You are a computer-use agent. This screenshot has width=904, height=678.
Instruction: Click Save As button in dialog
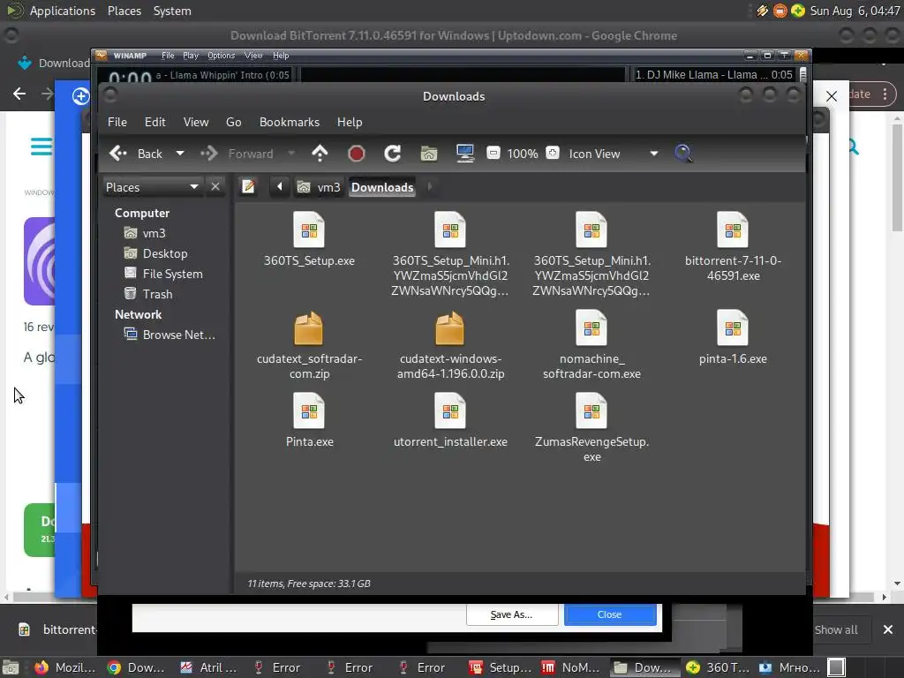(511, 614)
